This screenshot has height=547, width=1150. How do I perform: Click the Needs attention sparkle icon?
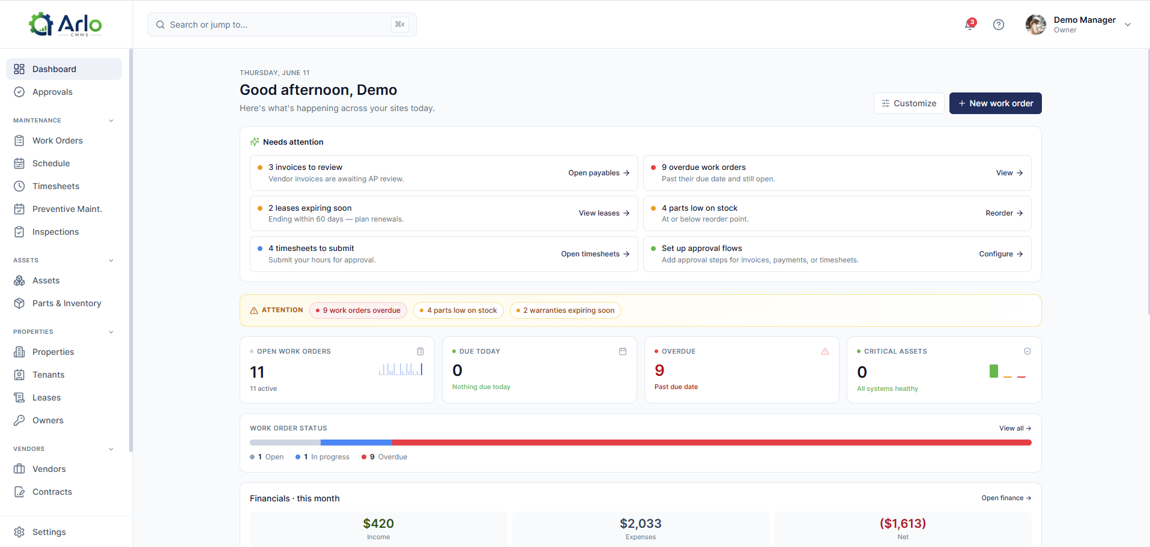click(255, 142)
